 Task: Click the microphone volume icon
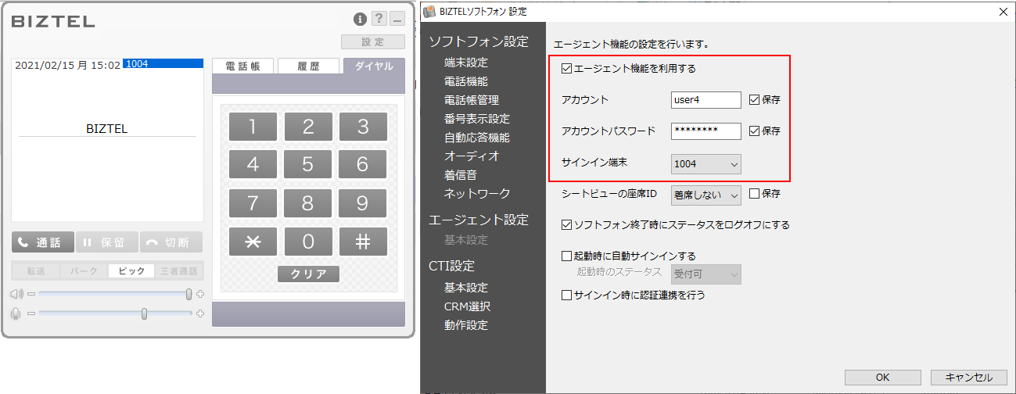(x=16, y=313)
